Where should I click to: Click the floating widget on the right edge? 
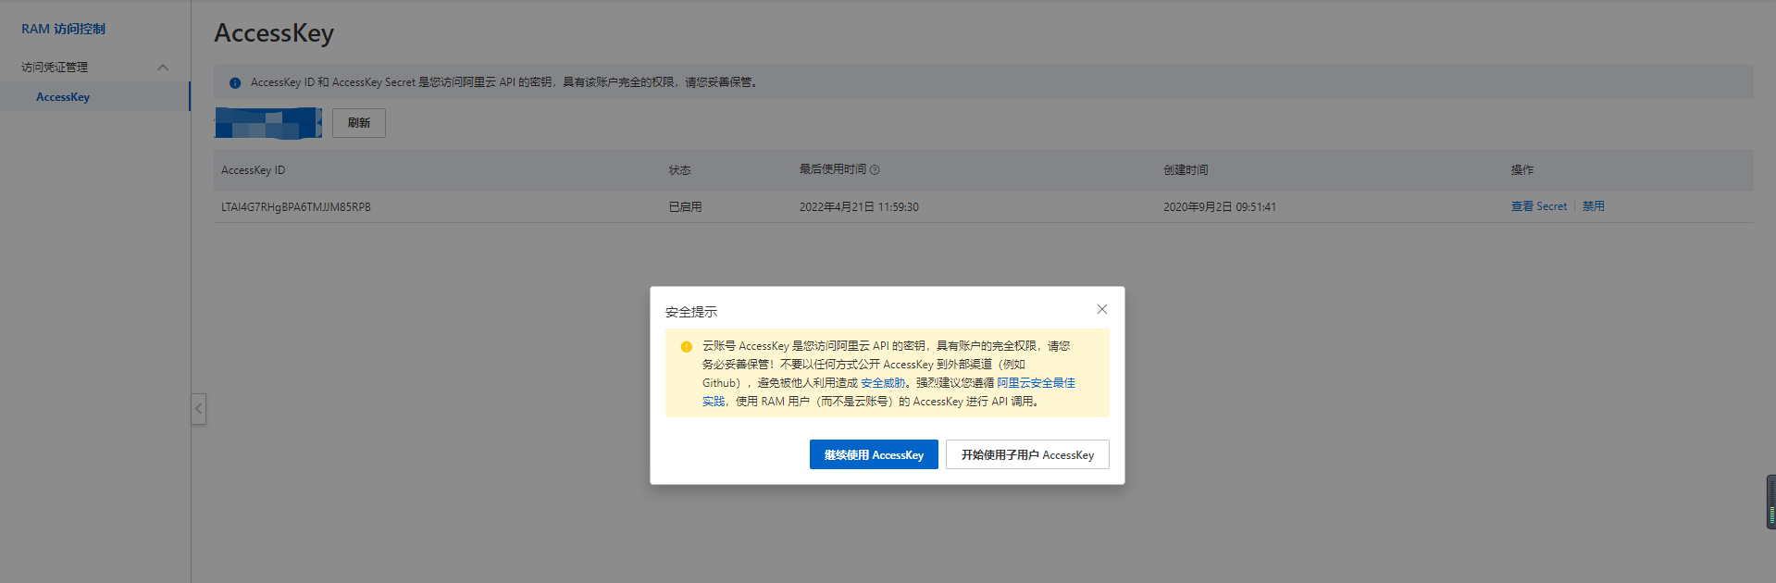click(1770, 502)
